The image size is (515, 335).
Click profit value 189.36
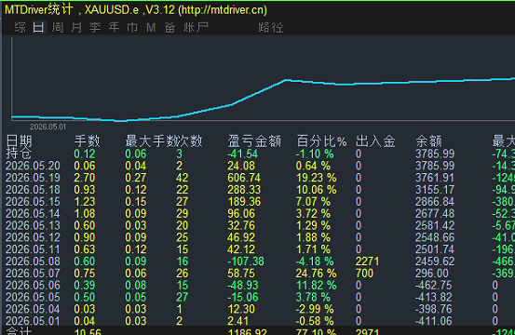point(244,201)
